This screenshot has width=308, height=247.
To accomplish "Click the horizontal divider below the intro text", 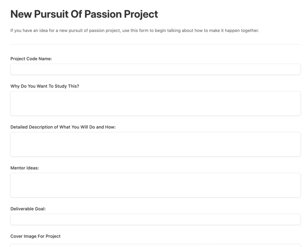I will [x=156, y=45].
